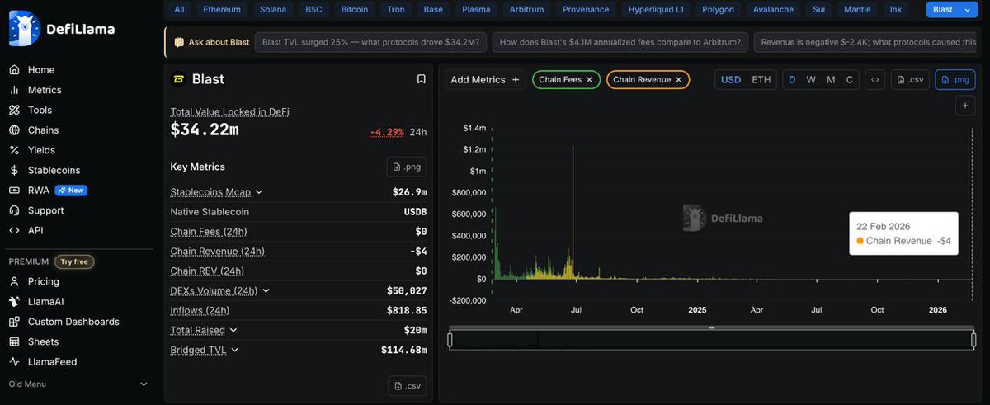
Task: Click the Support headset icon
Action: (x=14, y=210)
